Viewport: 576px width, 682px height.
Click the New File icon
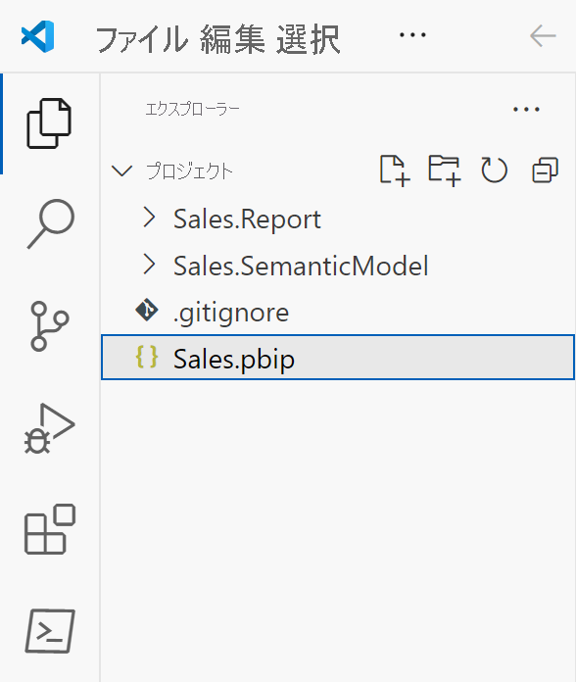click(395, 170)
